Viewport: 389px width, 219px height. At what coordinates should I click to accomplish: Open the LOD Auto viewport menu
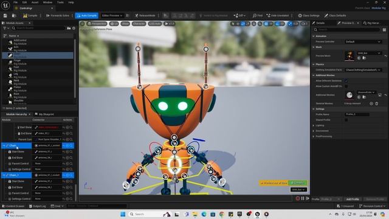tap(155, 24)
